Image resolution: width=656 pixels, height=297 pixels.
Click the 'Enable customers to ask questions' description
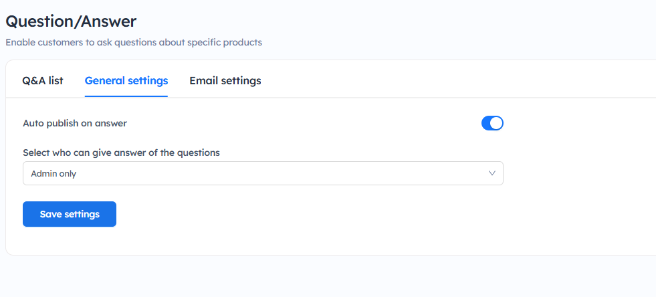pos(134,42)
